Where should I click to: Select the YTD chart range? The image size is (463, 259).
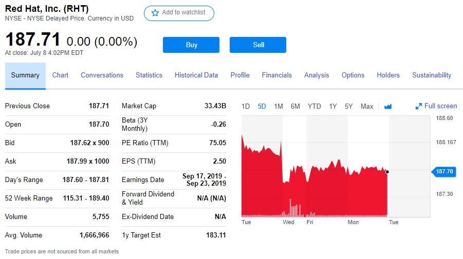(314, 106)
